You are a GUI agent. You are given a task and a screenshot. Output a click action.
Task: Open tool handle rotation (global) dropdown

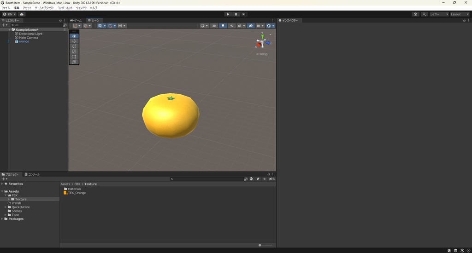click(87, 26)
